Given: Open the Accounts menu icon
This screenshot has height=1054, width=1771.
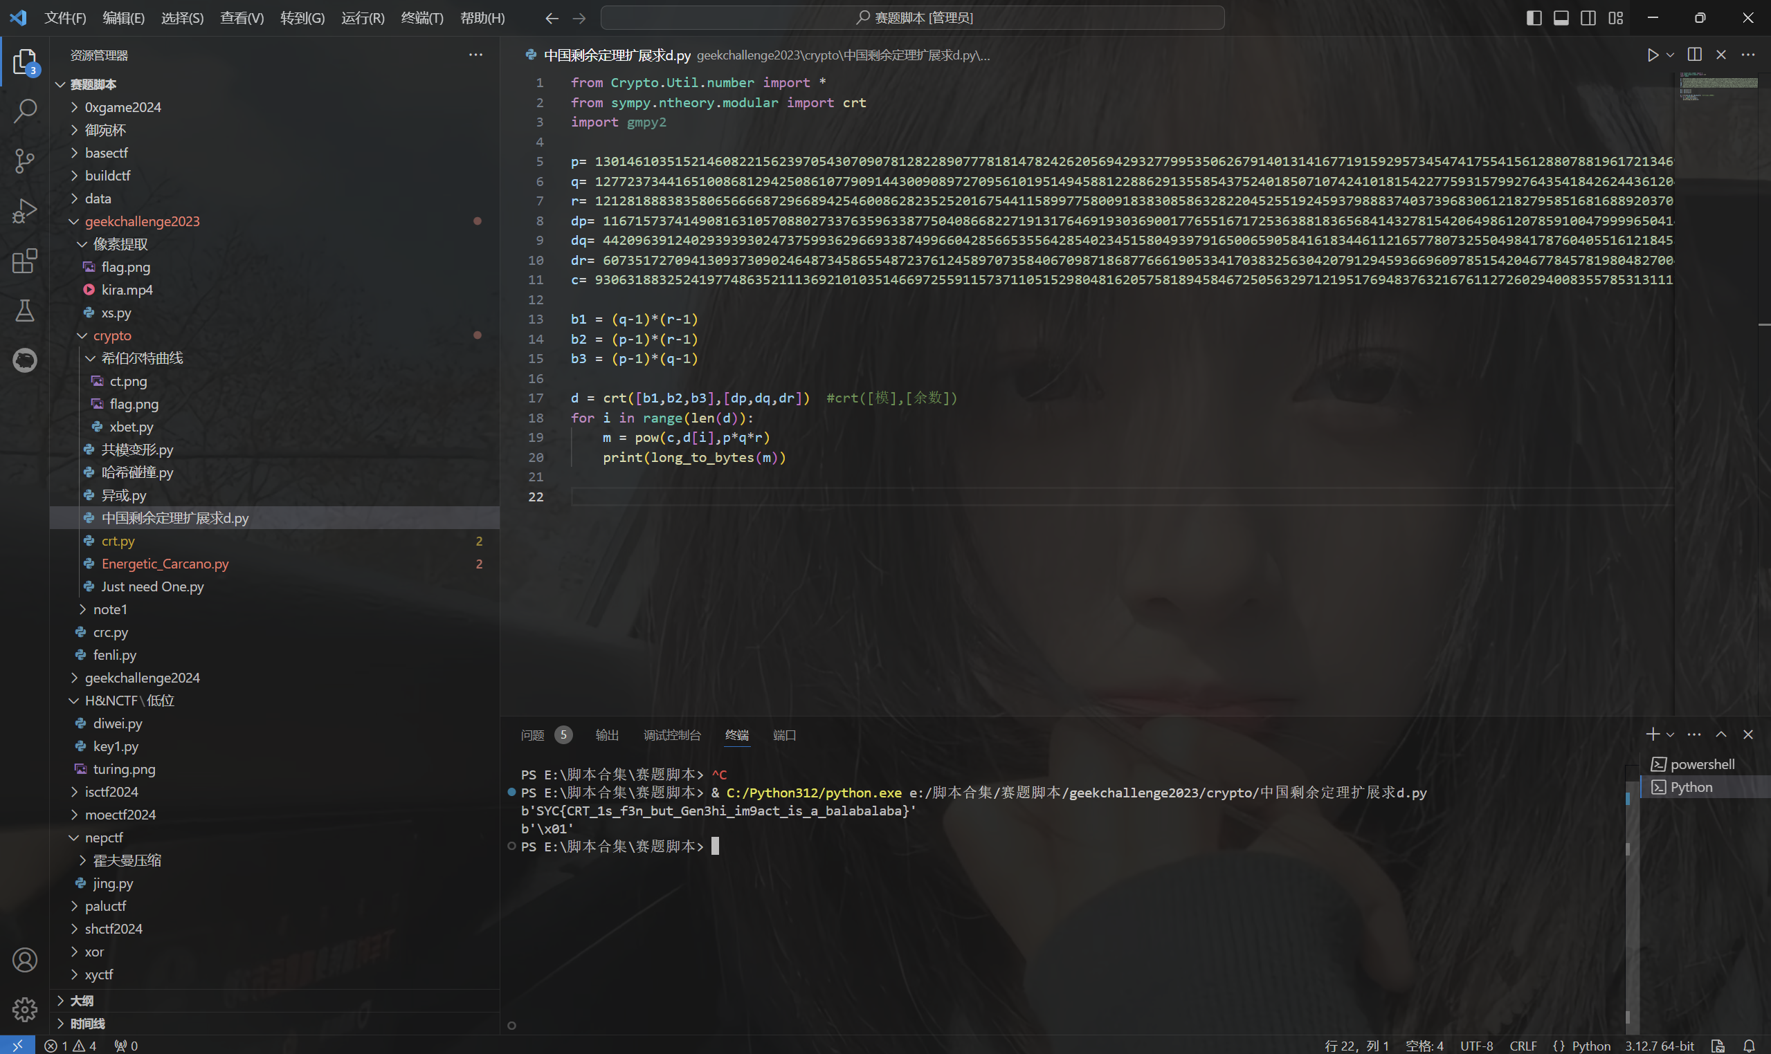Looking at the screenshot, I should coord(25,959).
